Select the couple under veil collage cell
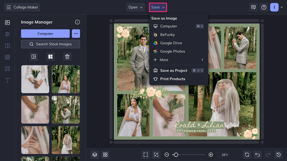Image resolution: width=287 pixels, height=161 pixels. click(222, 104)
